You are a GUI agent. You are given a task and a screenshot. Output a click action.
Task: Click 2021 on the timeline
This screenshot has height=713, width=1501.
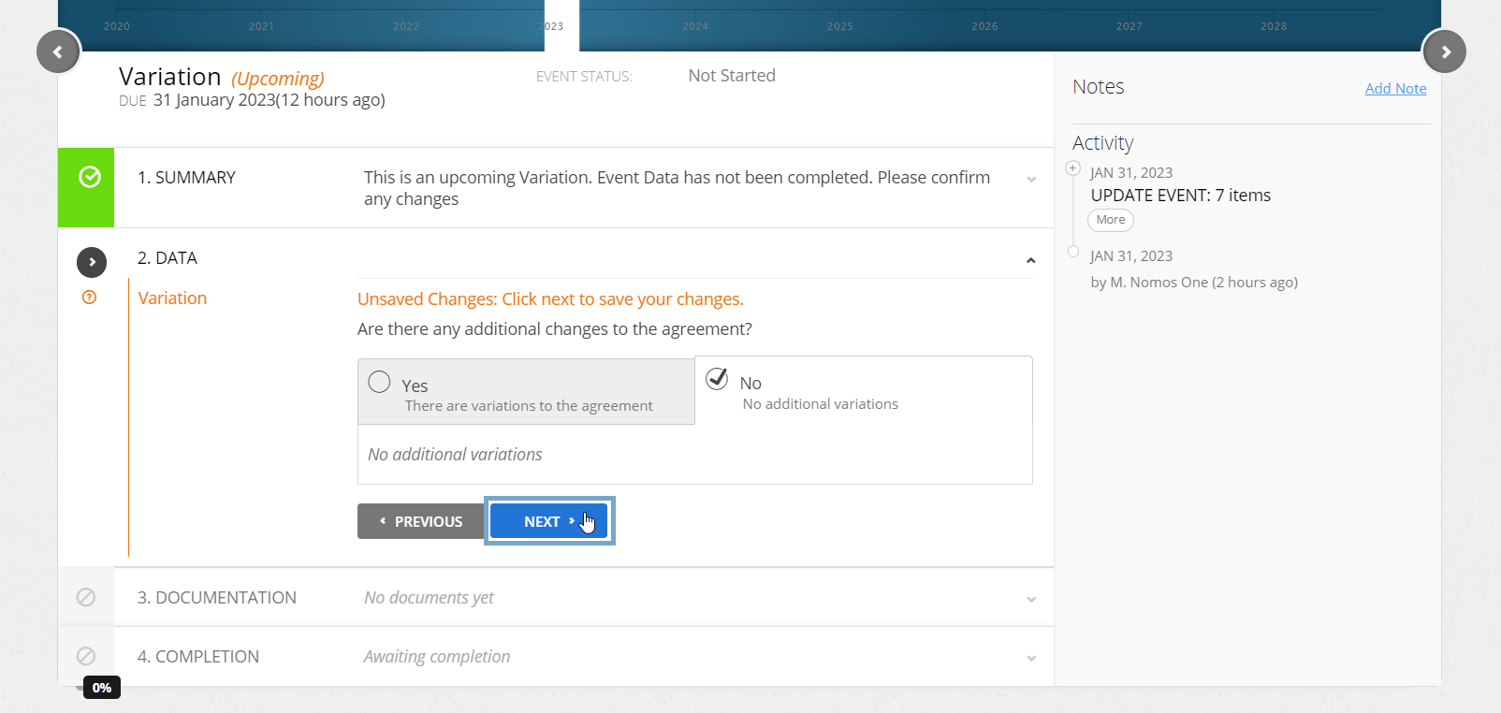pyautogui.click(x=261, y=26)
